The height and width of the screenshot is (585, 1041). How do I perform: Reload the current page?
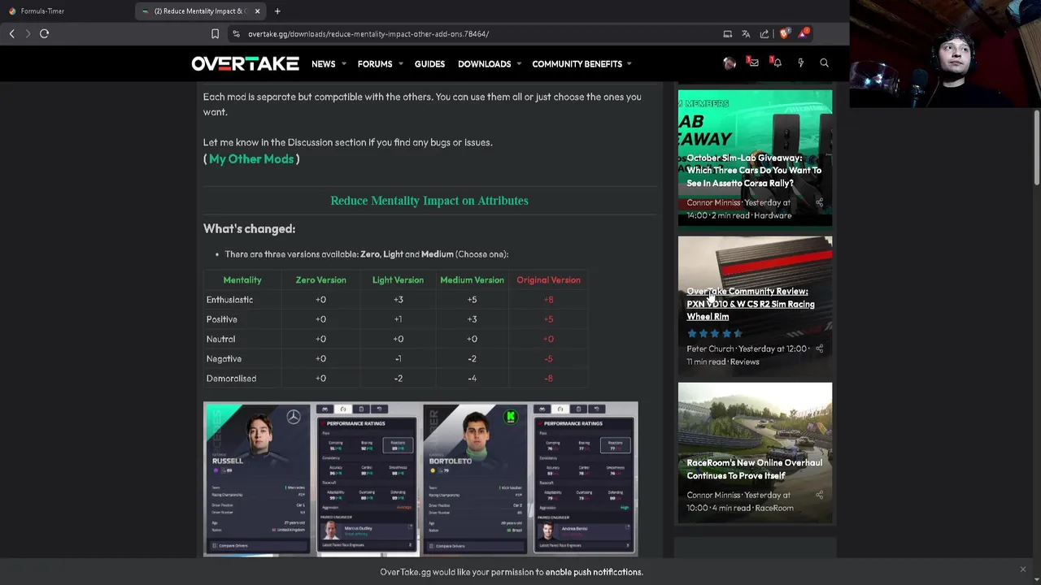click(x=44, y=33)
